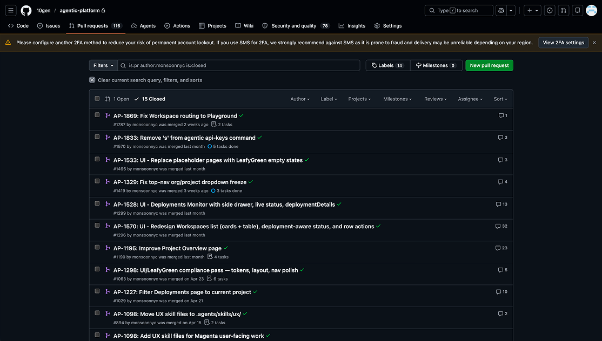Screen dimensions: 602x341
Task: Click the green check status on AP-1869
Action: click(241, 115)
